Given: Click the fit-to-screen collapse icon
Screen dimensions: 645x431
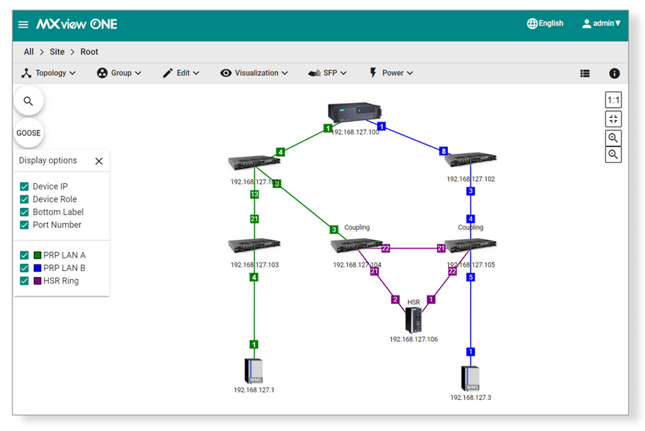Looking at the screenshot, I should (x=613, y=119).
